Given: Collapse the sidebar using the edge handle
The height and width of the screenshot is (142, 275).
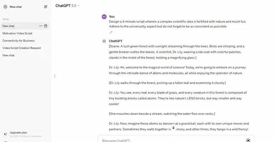Looking at the screenshot, I should 54,76.
